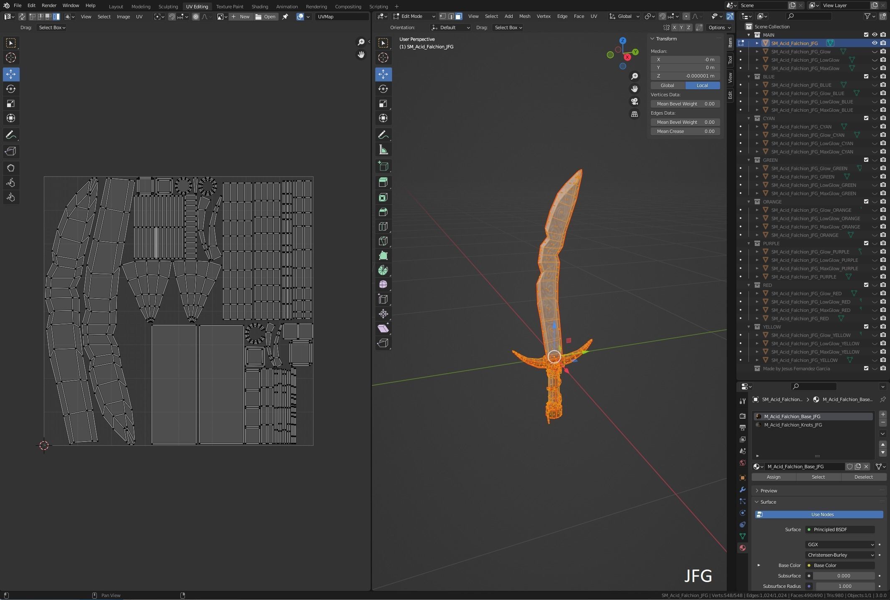The height and width of the screenshot is (600, 890).
Task: Click the Select material button
Action: (x=818, y=477)
